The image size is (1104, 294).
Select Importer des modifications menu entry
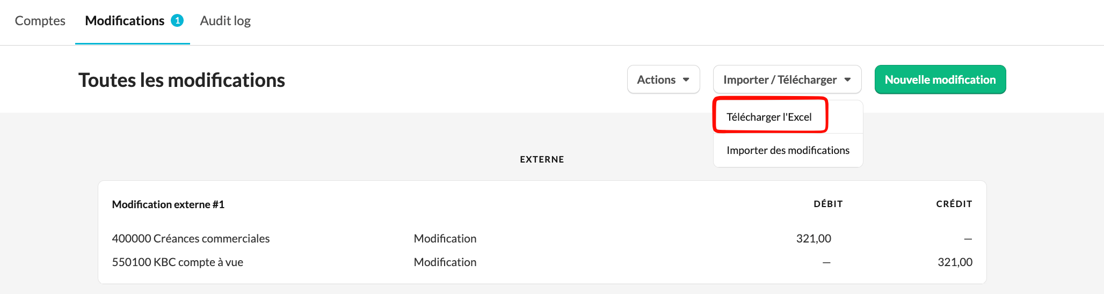(x=787, y=150)
